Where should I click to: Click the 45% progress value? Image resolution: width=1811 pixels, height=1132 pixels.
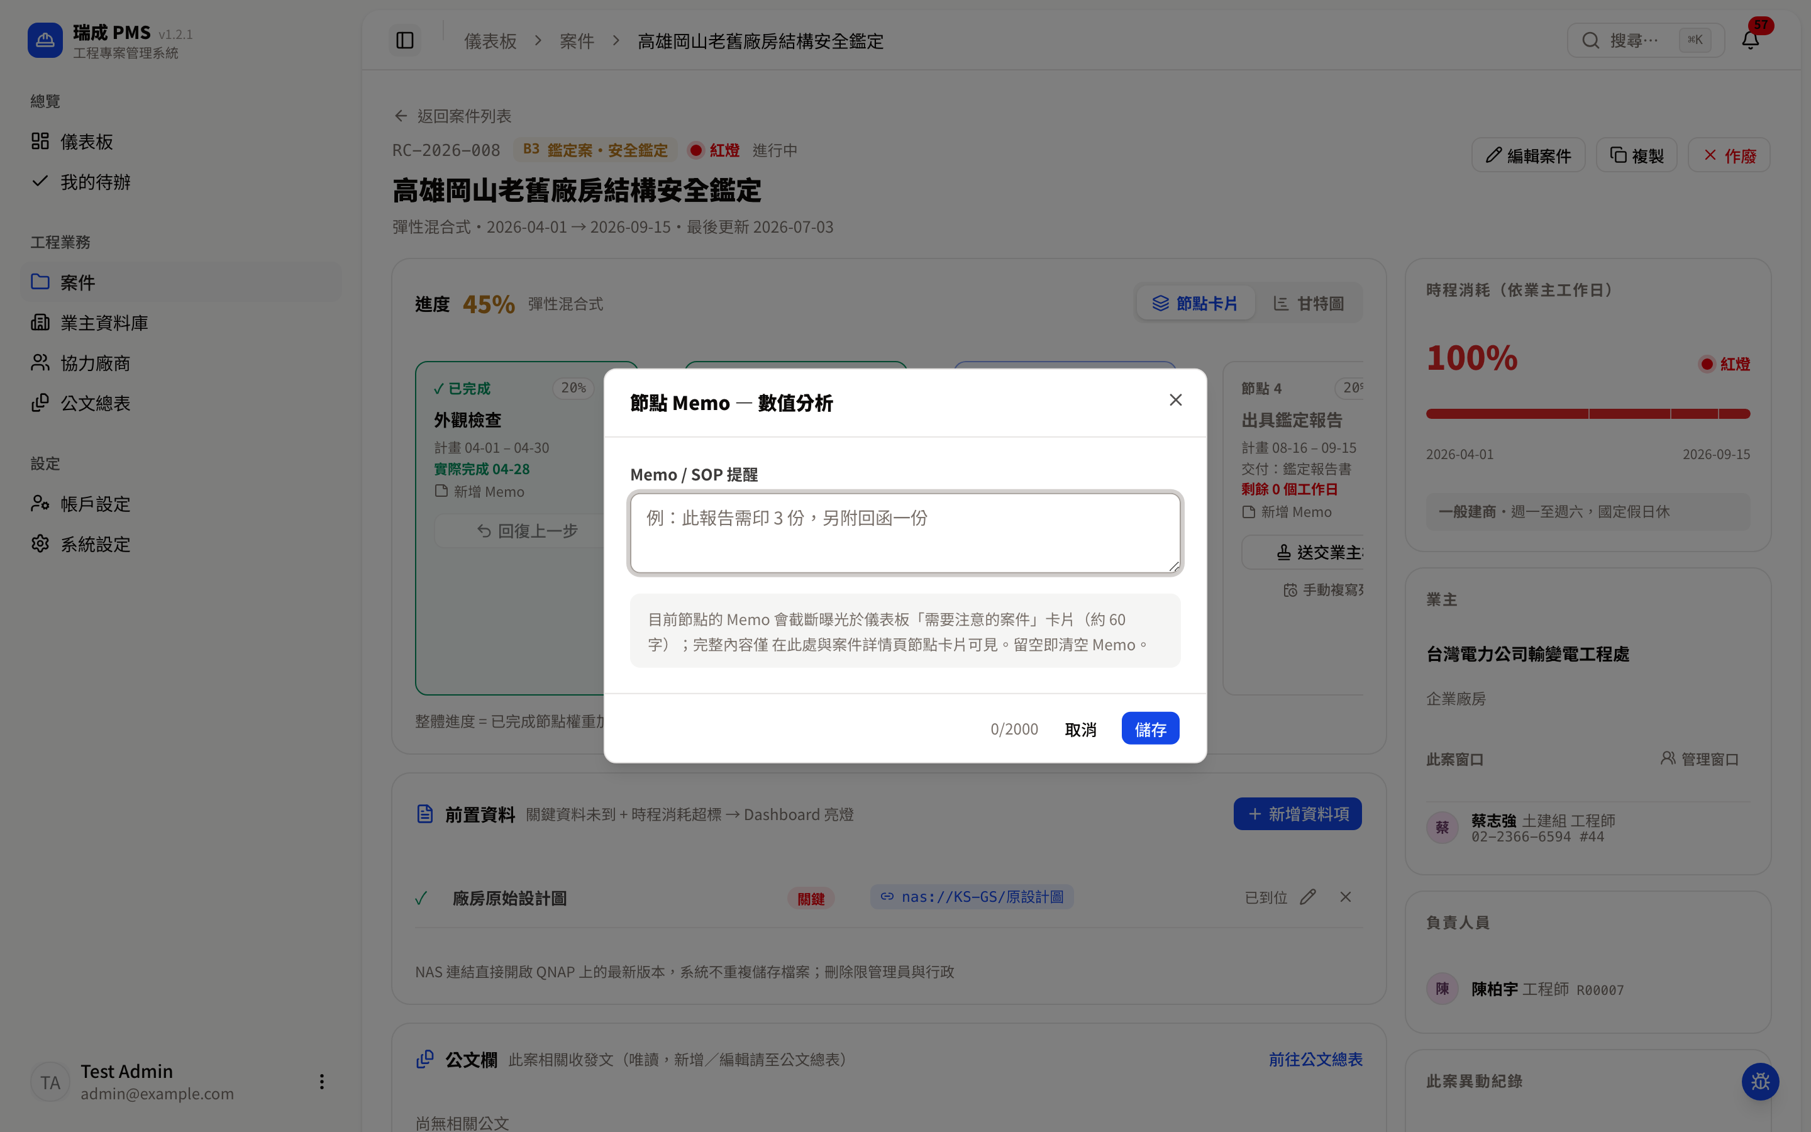[489, 304]
